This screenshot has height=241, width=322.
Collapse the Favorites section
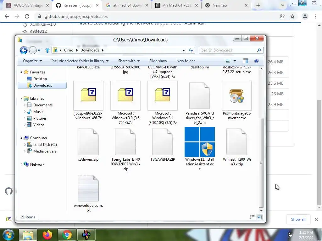pyautogui.click(x=22, y=72)
